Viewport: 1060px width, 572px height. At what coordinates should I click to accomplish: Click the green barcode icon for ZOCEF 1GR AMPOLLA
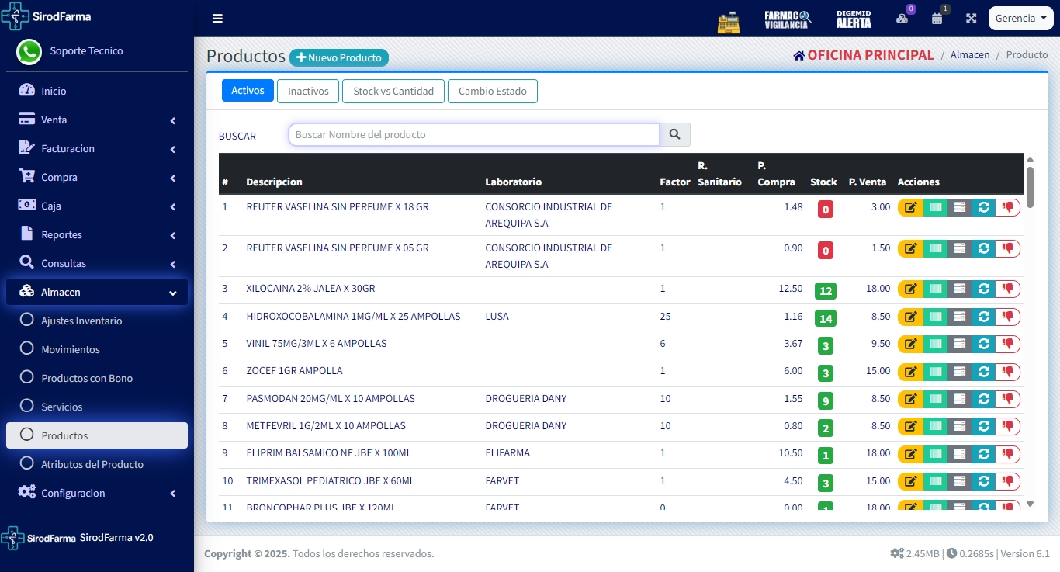point(935,371)
